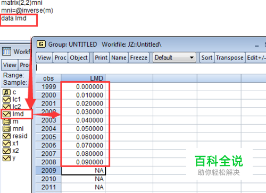Click the NA cell for 2011
The width and height of the screenshot is (266, 193).
tap(83, 187)
